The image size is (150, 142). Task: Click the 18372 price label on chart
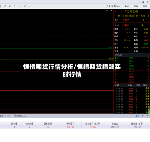(x=111, y=47)
